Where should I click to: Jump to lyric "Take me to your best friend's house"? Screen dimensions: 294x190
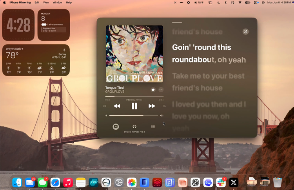point(208,82)
